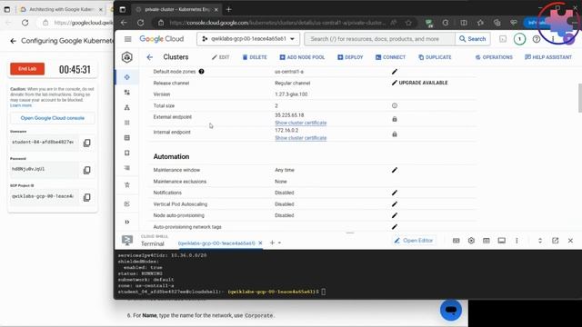Go back arrow beside Configuring Google Kubernetes title
The image size is (582, 327).
coord(14,41)
